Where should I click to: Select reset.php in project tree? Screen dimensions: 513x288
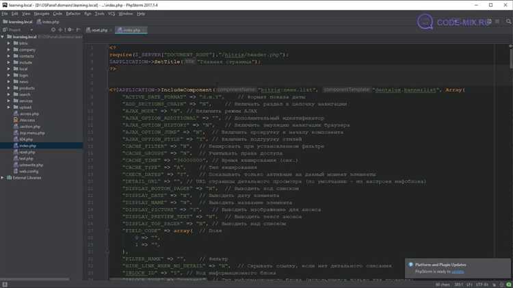(27, 152)
